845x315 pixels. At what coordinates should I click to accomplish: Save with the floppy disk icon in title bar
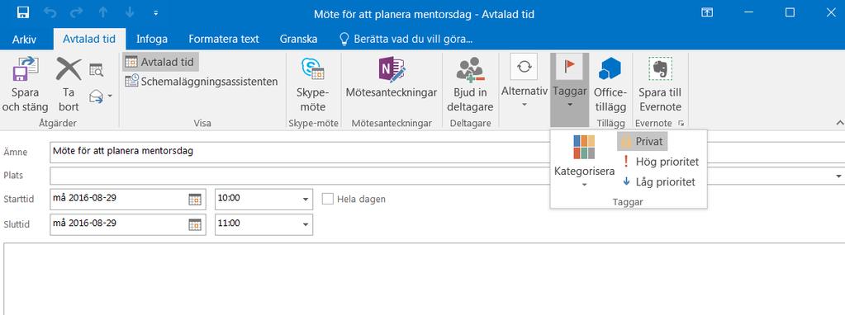[22, 12]
